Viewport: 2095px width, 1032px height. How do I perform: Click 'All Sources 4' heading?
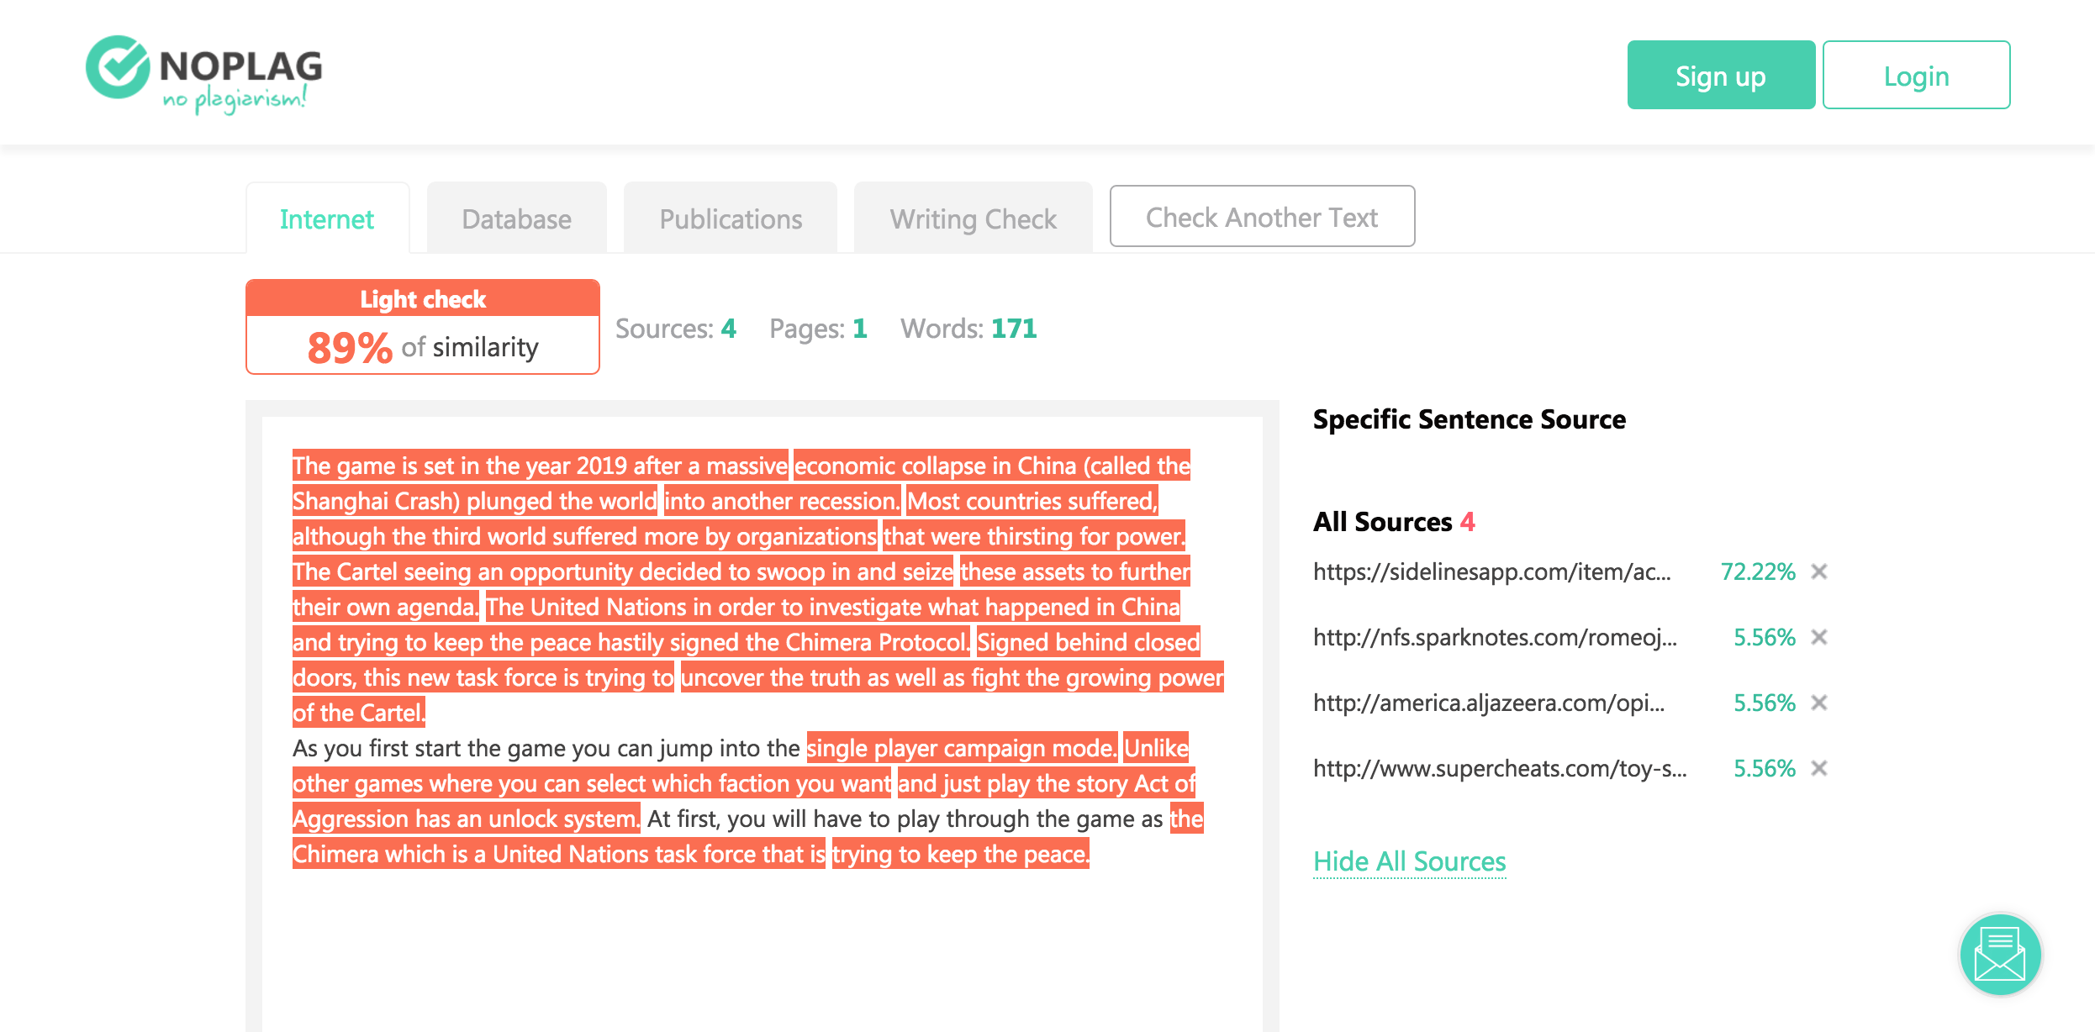[1394, 522]
